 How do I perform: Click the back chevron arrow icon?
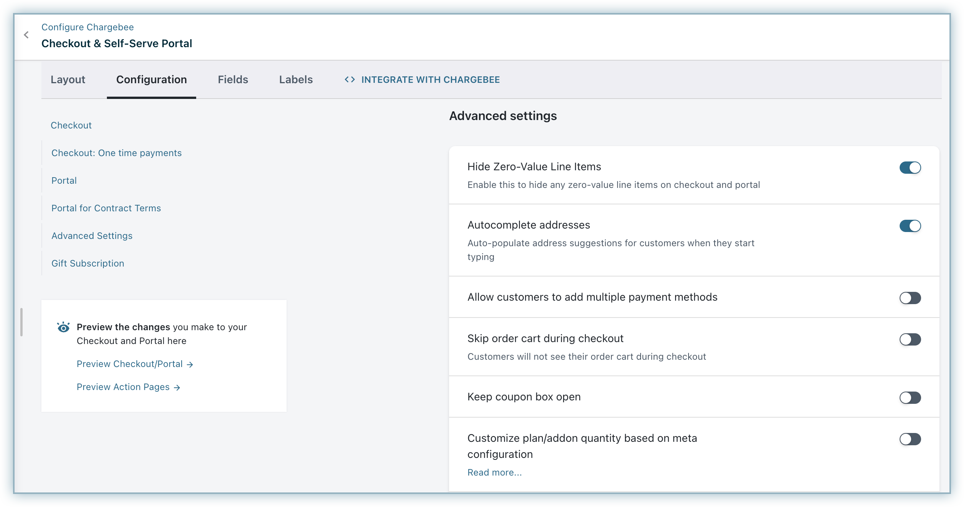coord(26,35)
